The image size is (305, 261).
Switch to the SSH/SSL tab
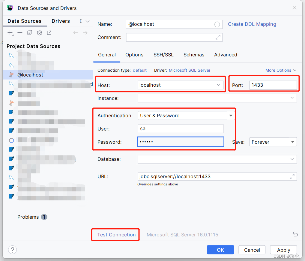click(163, 55)
